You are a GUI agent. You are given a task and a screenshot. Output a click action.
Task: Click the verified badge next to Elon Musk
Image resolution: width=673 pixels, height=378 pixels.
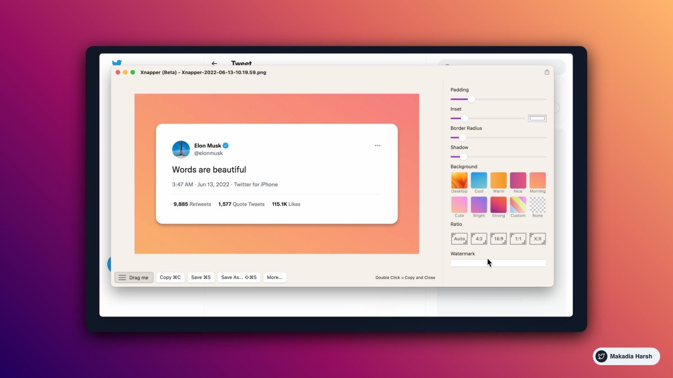[225, 146]
